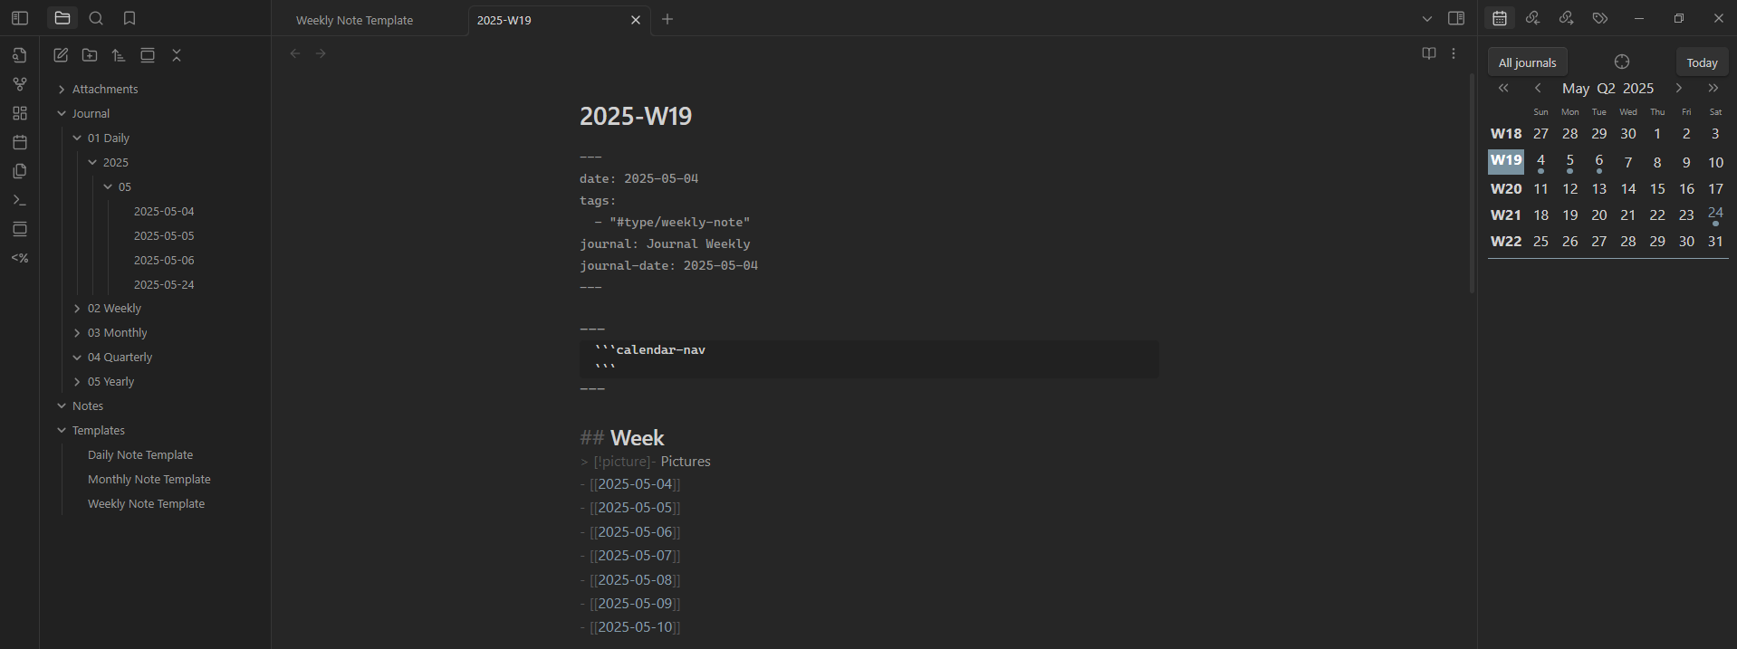Collapse the 2025 folder
1737x649 pixels.
coord(115,162)
